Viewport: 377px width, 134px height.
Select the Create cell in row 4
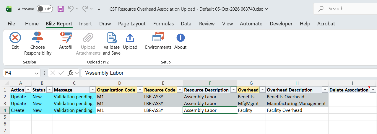pos(21,110)
